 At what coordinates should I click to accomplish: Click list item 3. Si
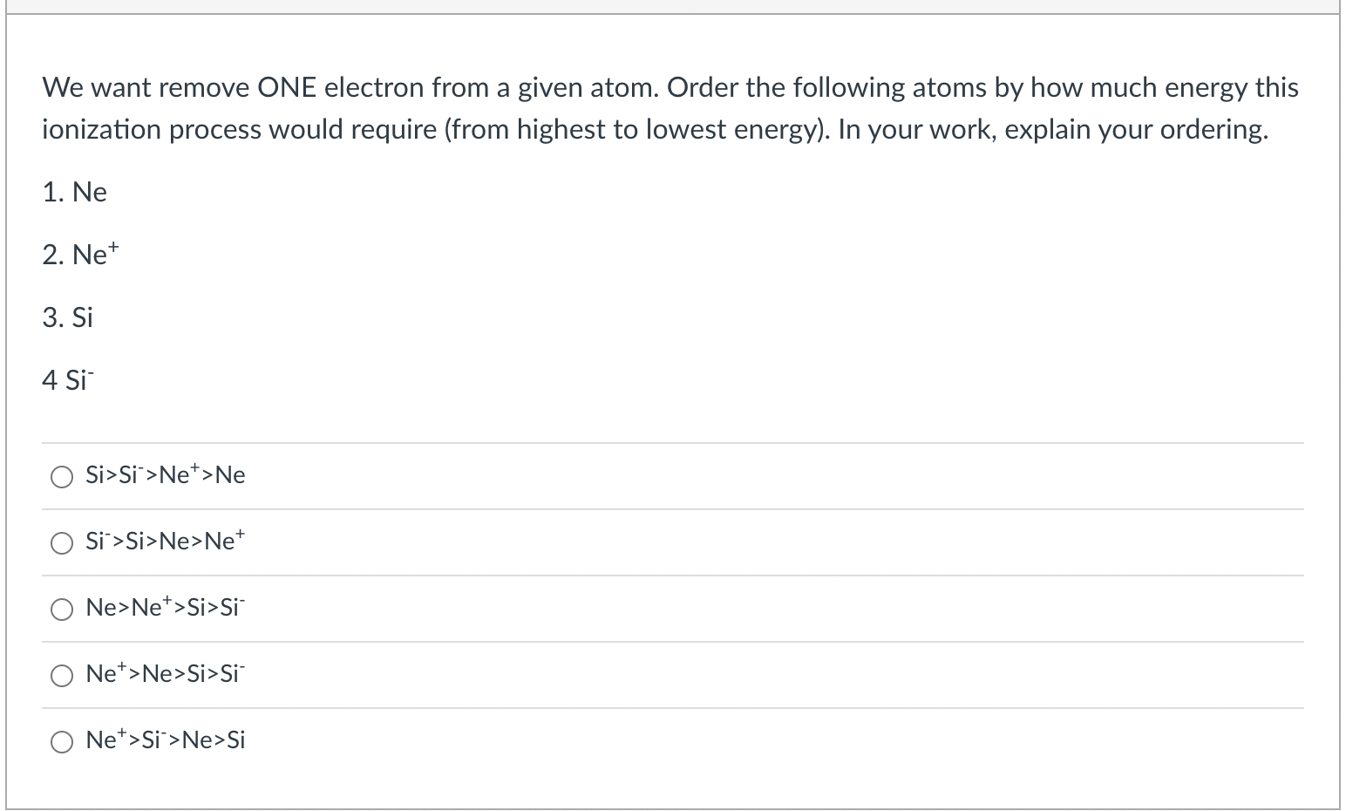coord(67,317)
